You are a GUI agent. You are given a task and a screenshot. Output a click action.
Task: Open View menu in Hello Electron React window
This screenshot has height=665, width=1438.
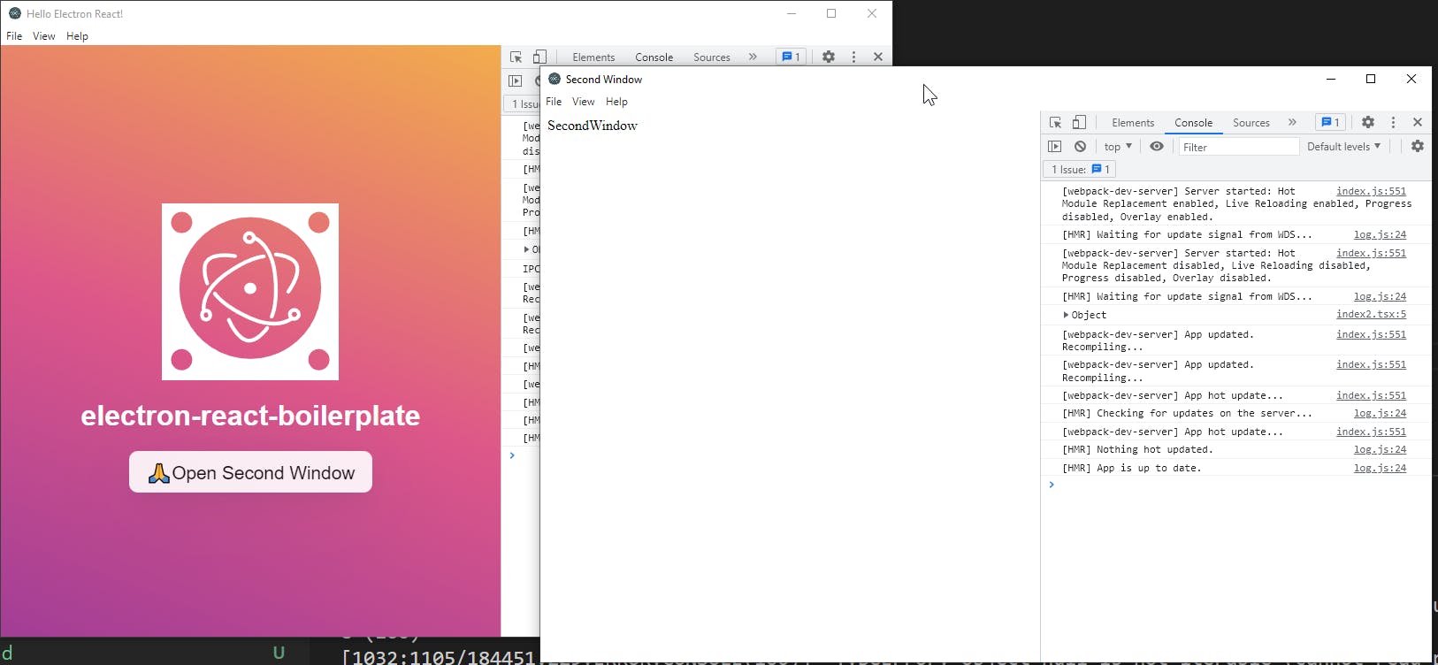coord(44,36)
